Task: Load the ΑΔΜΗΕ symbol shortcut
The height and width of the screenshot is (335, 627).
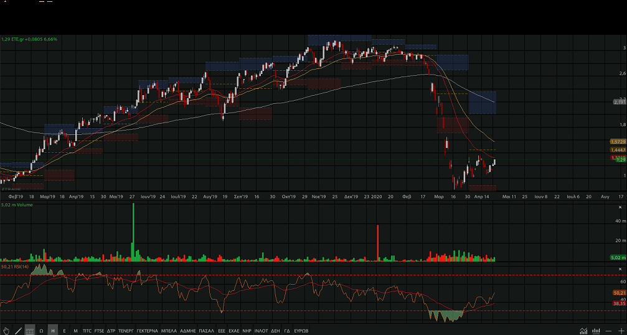Action: [x=187, y=331]
